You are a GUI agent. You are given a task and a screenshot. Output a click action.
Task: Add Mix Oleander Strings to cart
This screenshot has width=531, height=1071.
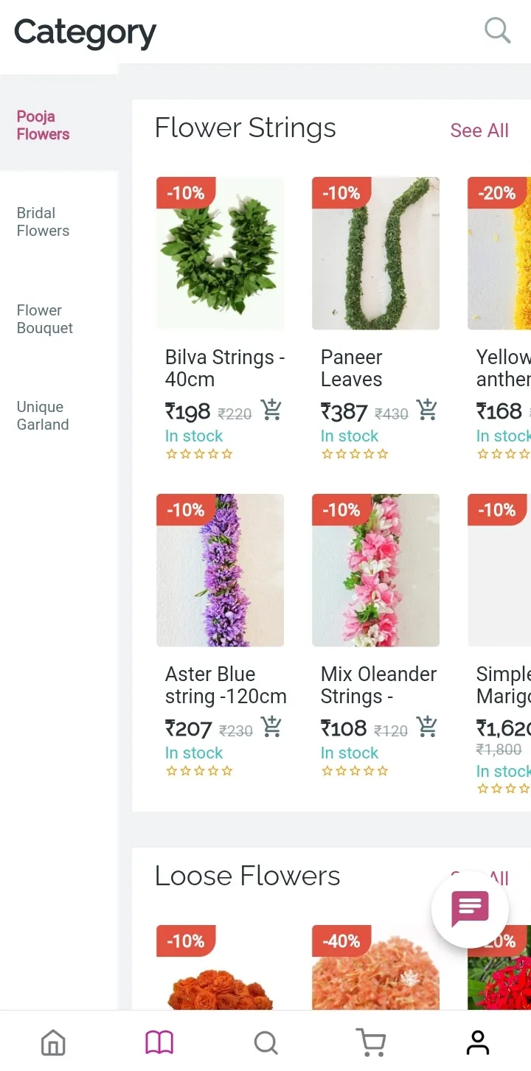click(x=427, y=727)
